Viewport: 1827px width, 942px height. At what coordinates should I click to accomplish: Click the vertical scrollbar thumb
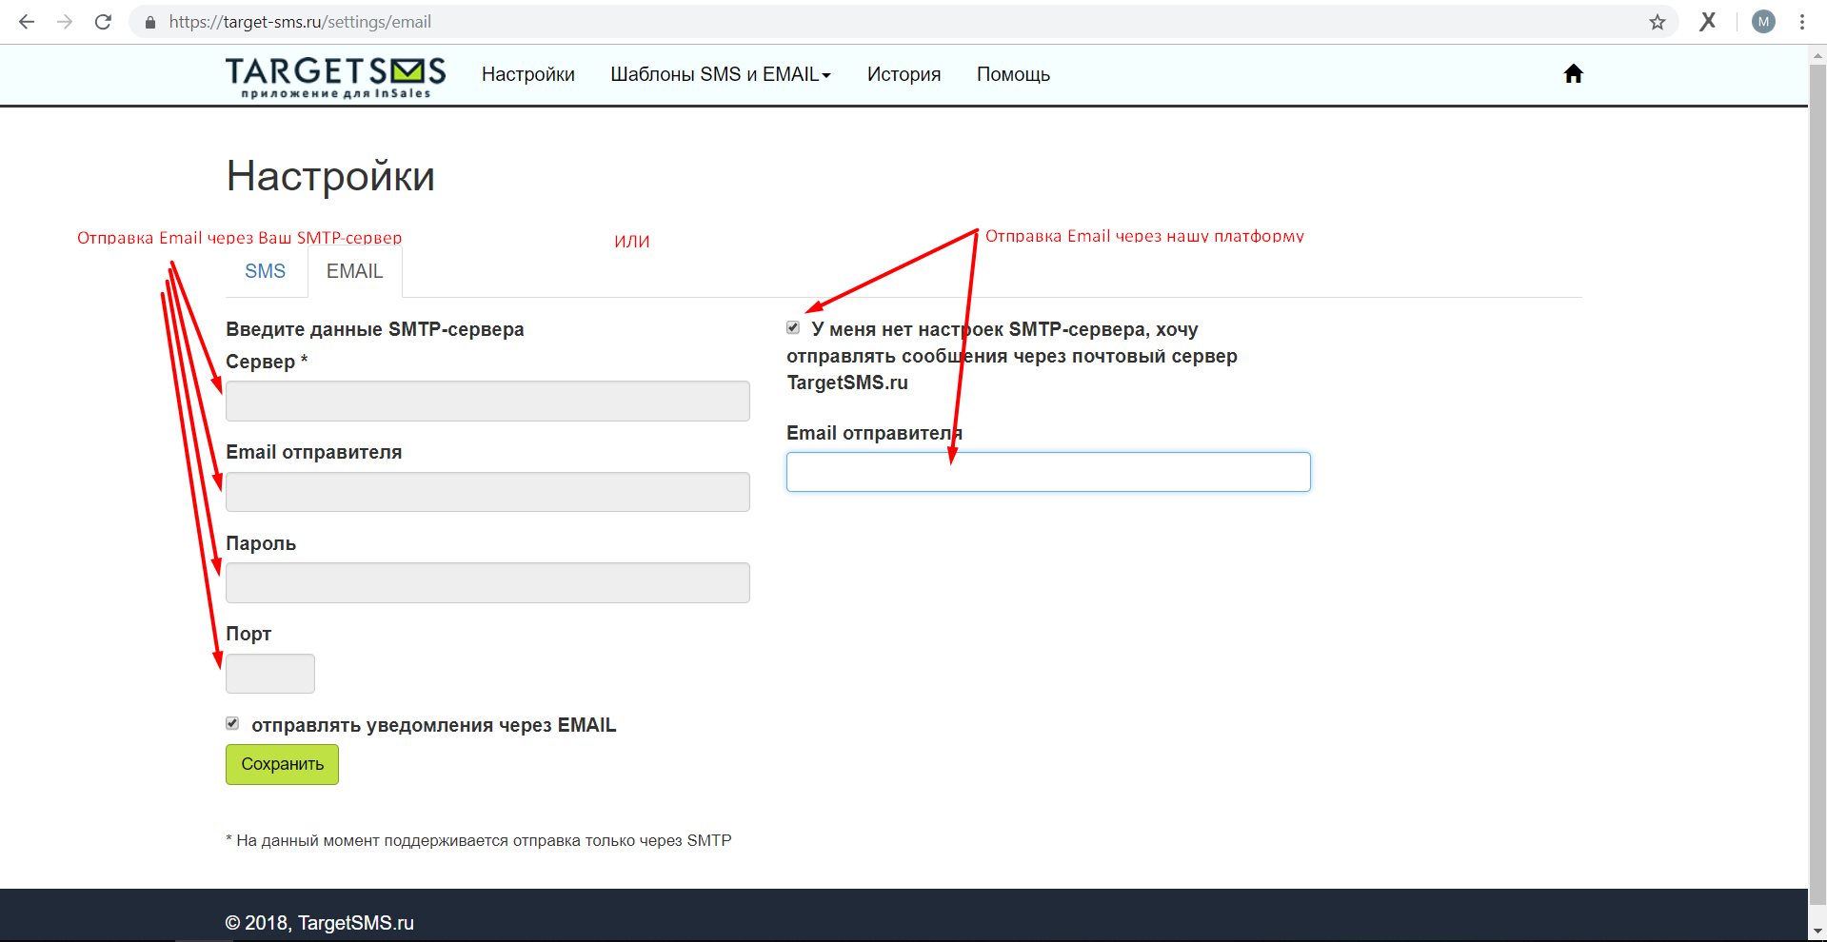click(x=1817, y=483)
